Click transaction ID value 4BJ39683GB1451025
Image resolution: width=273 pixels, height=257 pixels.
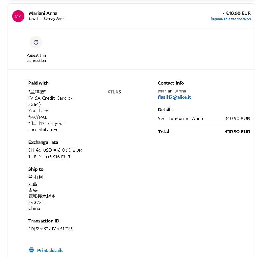pyautogui.click(x=50, y=229)
